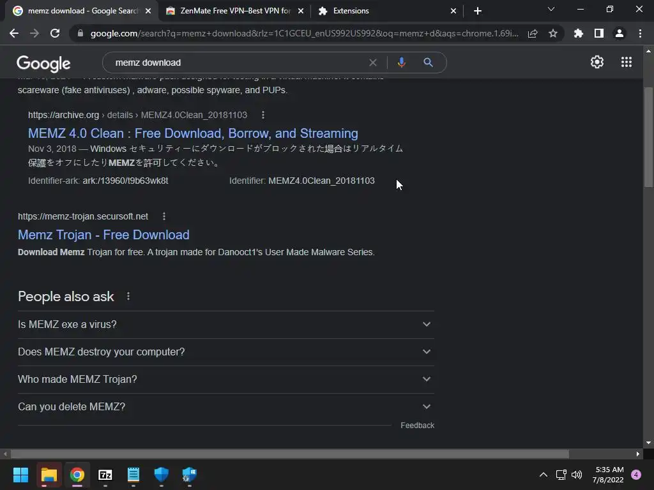Screen dimensions: 654x490
Task: Open 7-Zip from taskbar
Action: pyautogui.click(x=105, y=475)
